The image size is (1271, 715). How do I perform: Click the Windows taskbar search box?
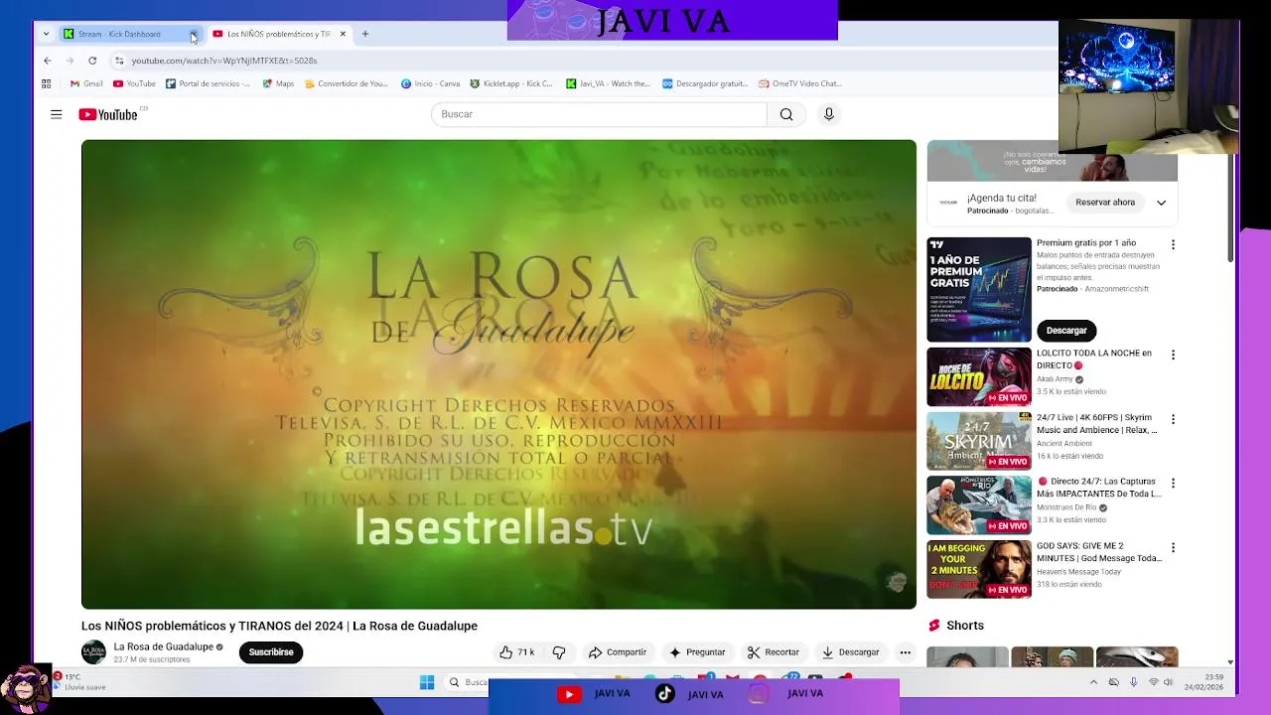pyautogui.click(x=467, y=682)
